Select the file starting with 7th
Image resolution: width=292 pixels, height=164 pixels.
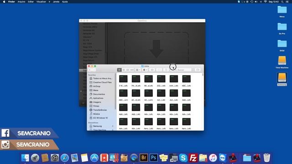[x=136, y=81]
